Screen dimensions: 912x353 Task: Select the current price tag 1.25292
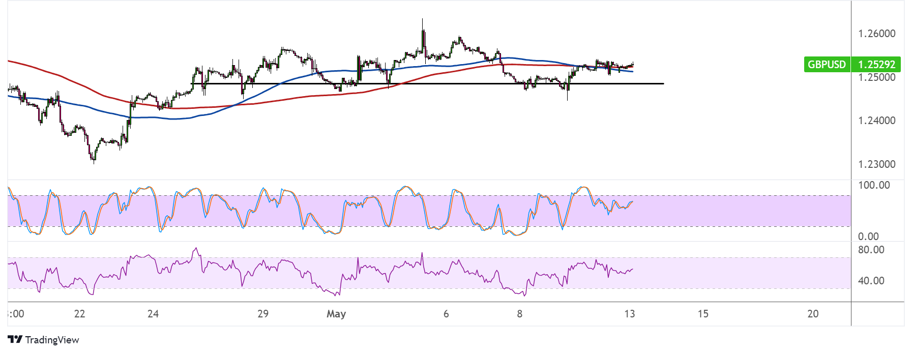tap(876, 65)
